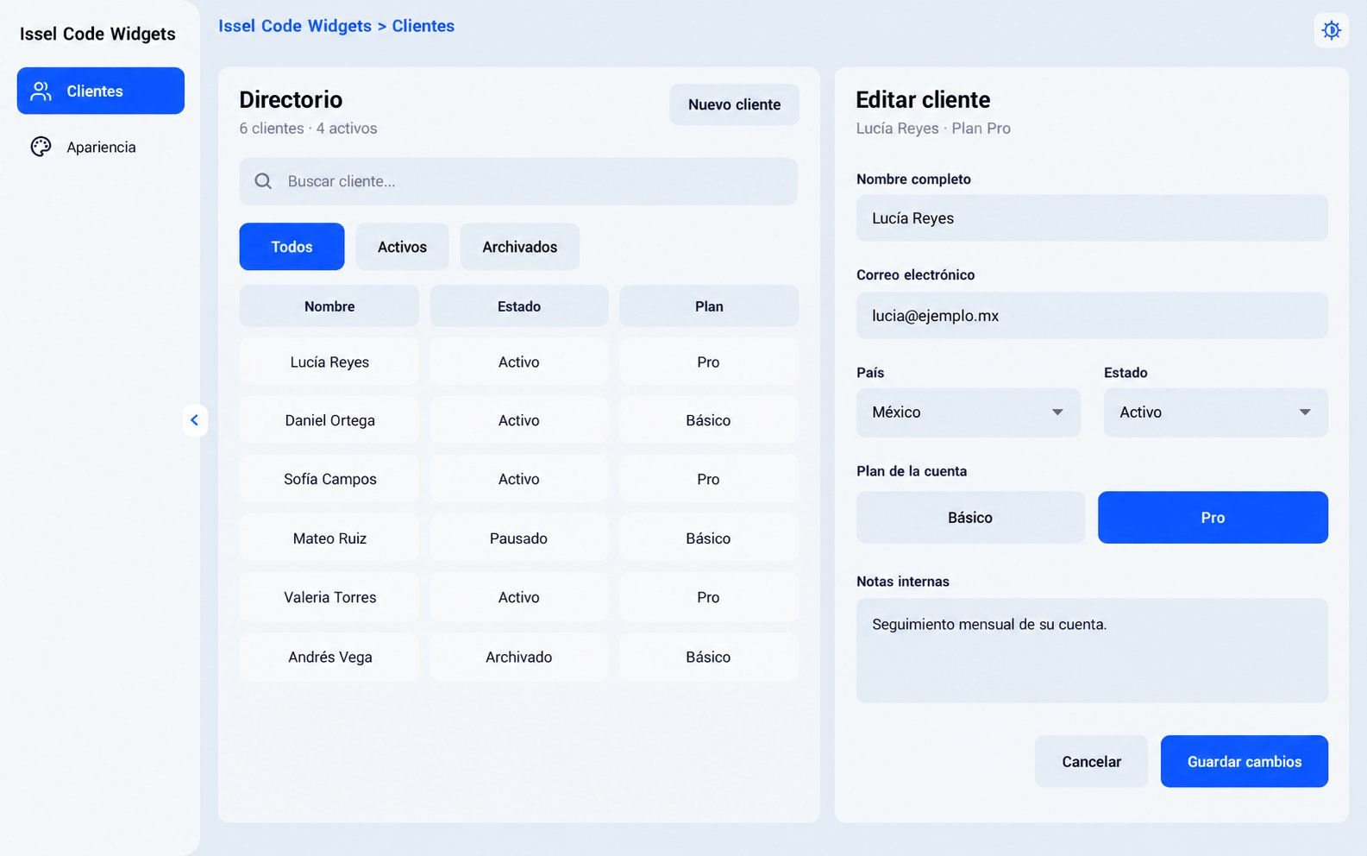
Task: Click the Clientes people icon in sidebar
Action: pos(41,91)
